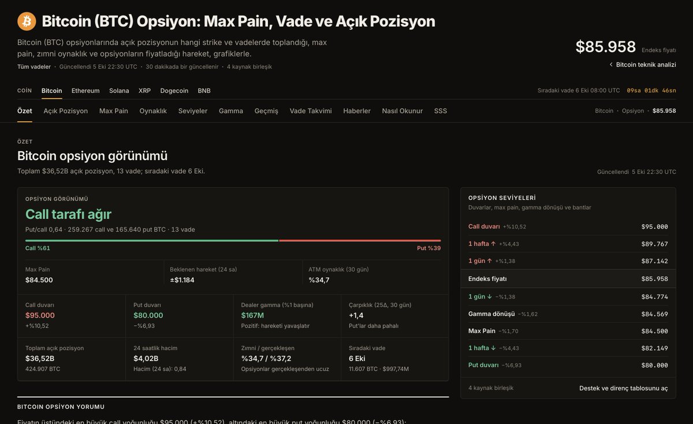The width and height of the screenshot is (693, 424).
Task: Open Destek ve direnç tablosunu aç
Action: (x=624, y=388)
